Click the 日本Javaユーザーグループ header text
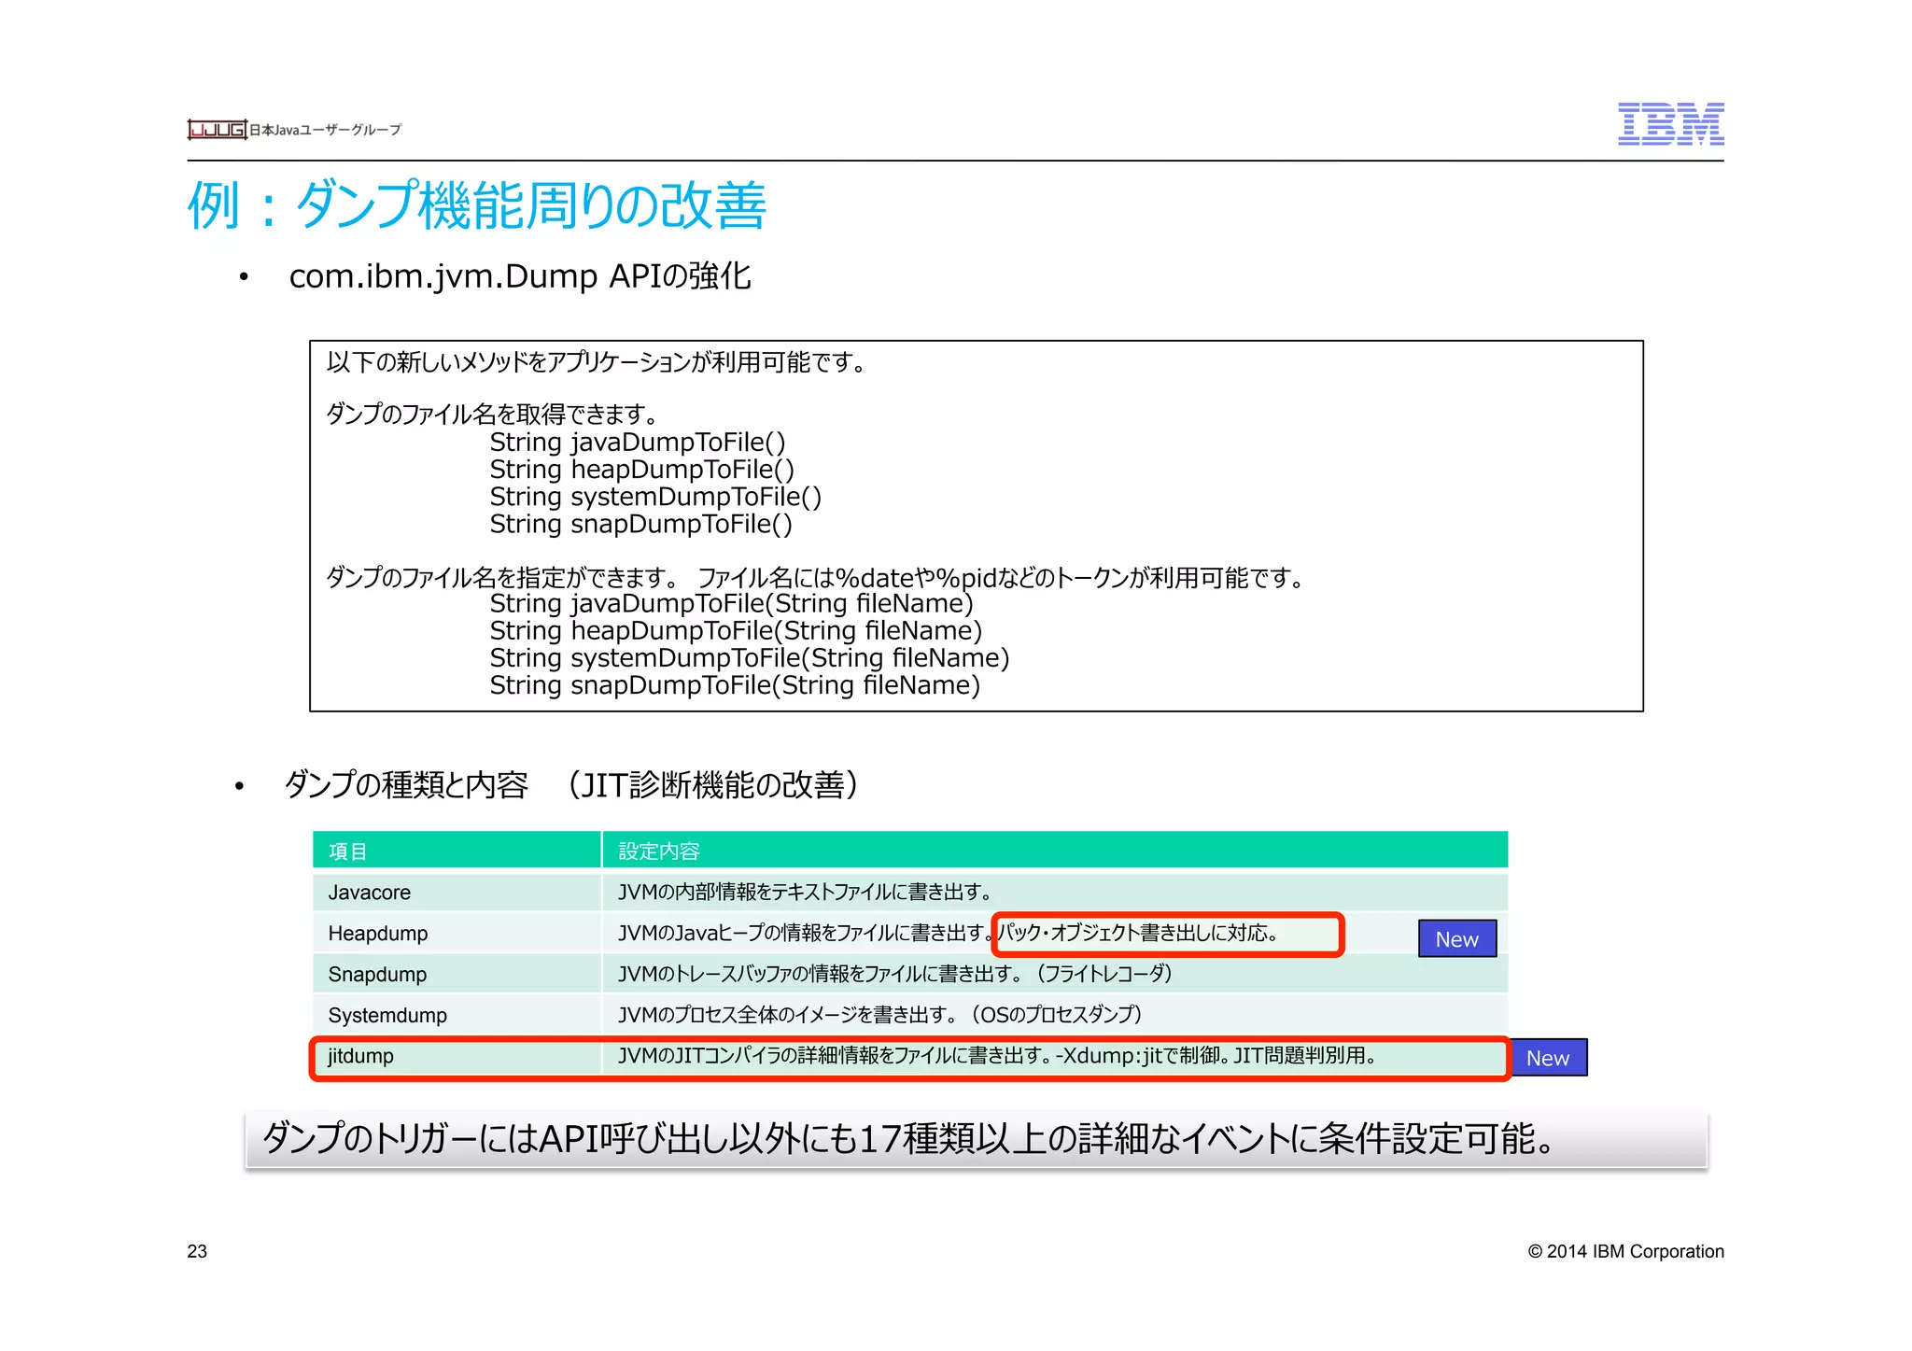 click(325, 130)
